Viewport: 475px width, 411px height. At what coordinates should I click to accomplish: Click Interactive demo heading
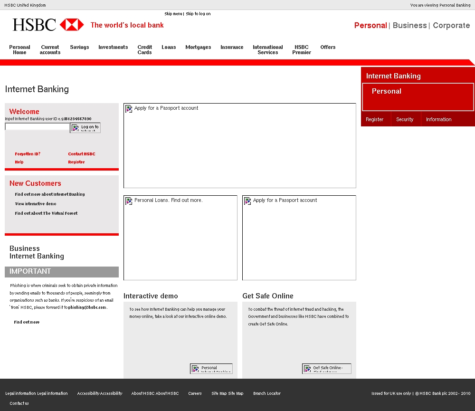click(x=151, y=296)
